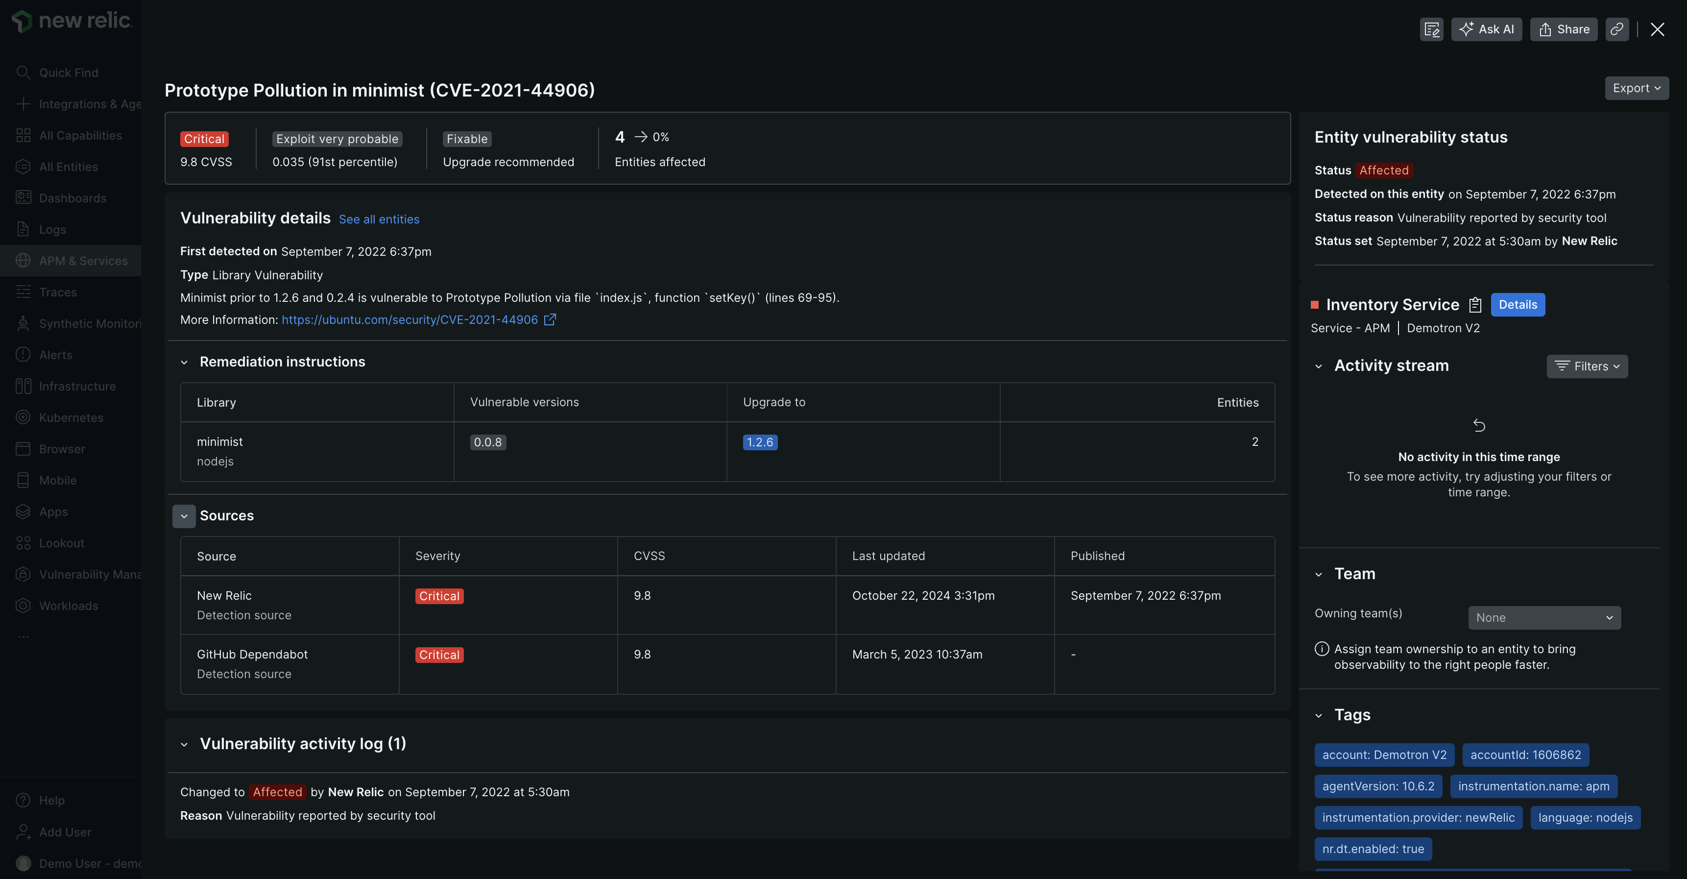This screenshot has height=879, width=1687.
Task: Click Synthetic Monitoring robot icon
Action: (x=23, y=323)
